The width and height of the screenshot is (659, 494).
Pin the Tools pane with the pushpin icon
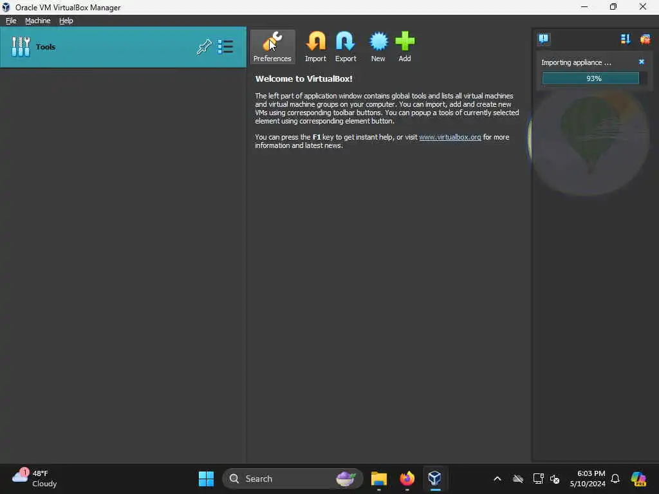tap(204, 46)
